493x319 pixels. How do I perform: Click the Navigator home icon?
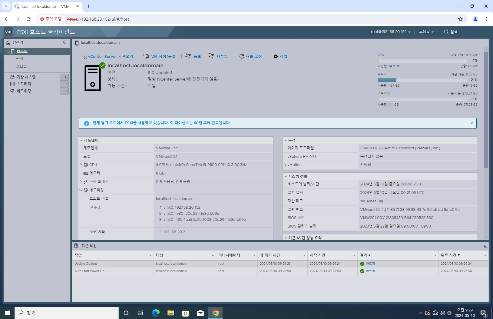pos(8,42)
